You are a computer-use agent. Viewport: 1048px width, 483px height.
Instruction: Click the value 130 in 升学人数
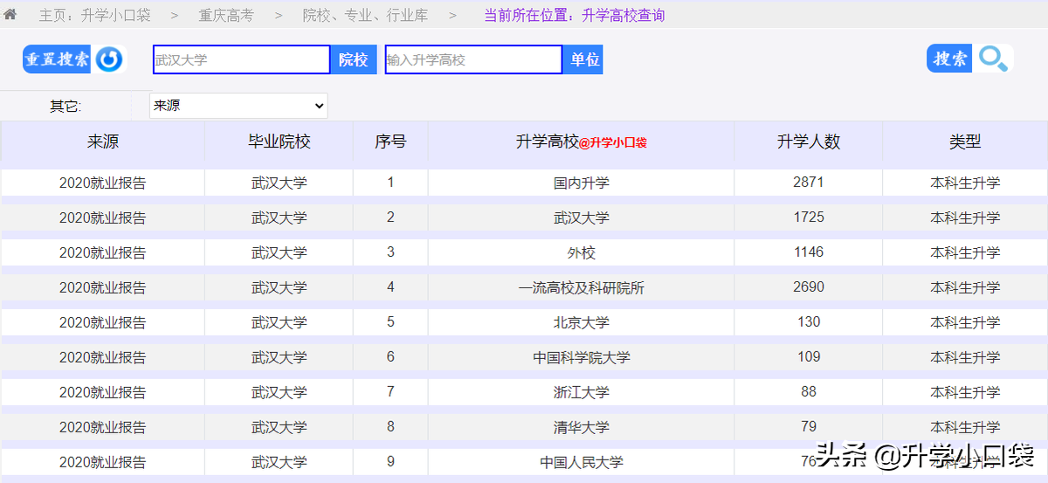tap(809, 321)
